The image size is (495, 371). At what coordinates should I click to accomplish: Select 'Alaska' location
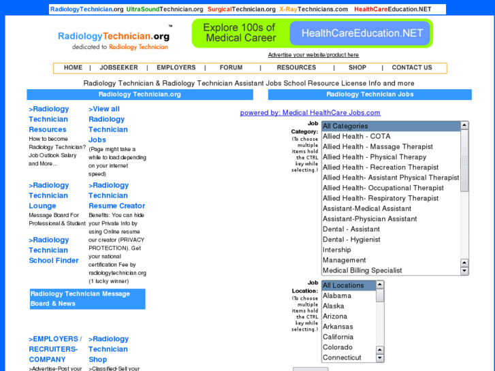pyautogui.click(x=349, y=306)
